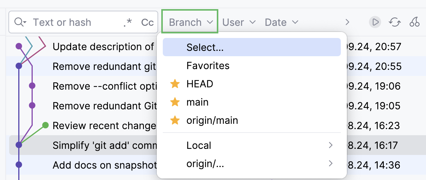Click 'Update description of' commit node dot
The image size is (426, 180).
pos(19,46)
